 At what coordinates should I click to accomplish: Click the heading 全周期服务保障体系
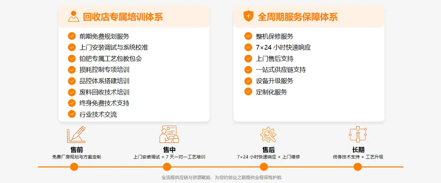tap(298, 16)
